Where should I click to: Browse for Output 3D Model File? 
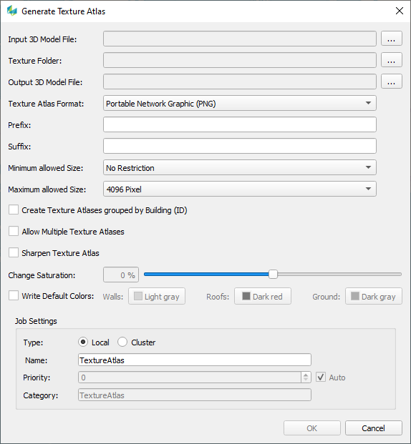point(391,82)
